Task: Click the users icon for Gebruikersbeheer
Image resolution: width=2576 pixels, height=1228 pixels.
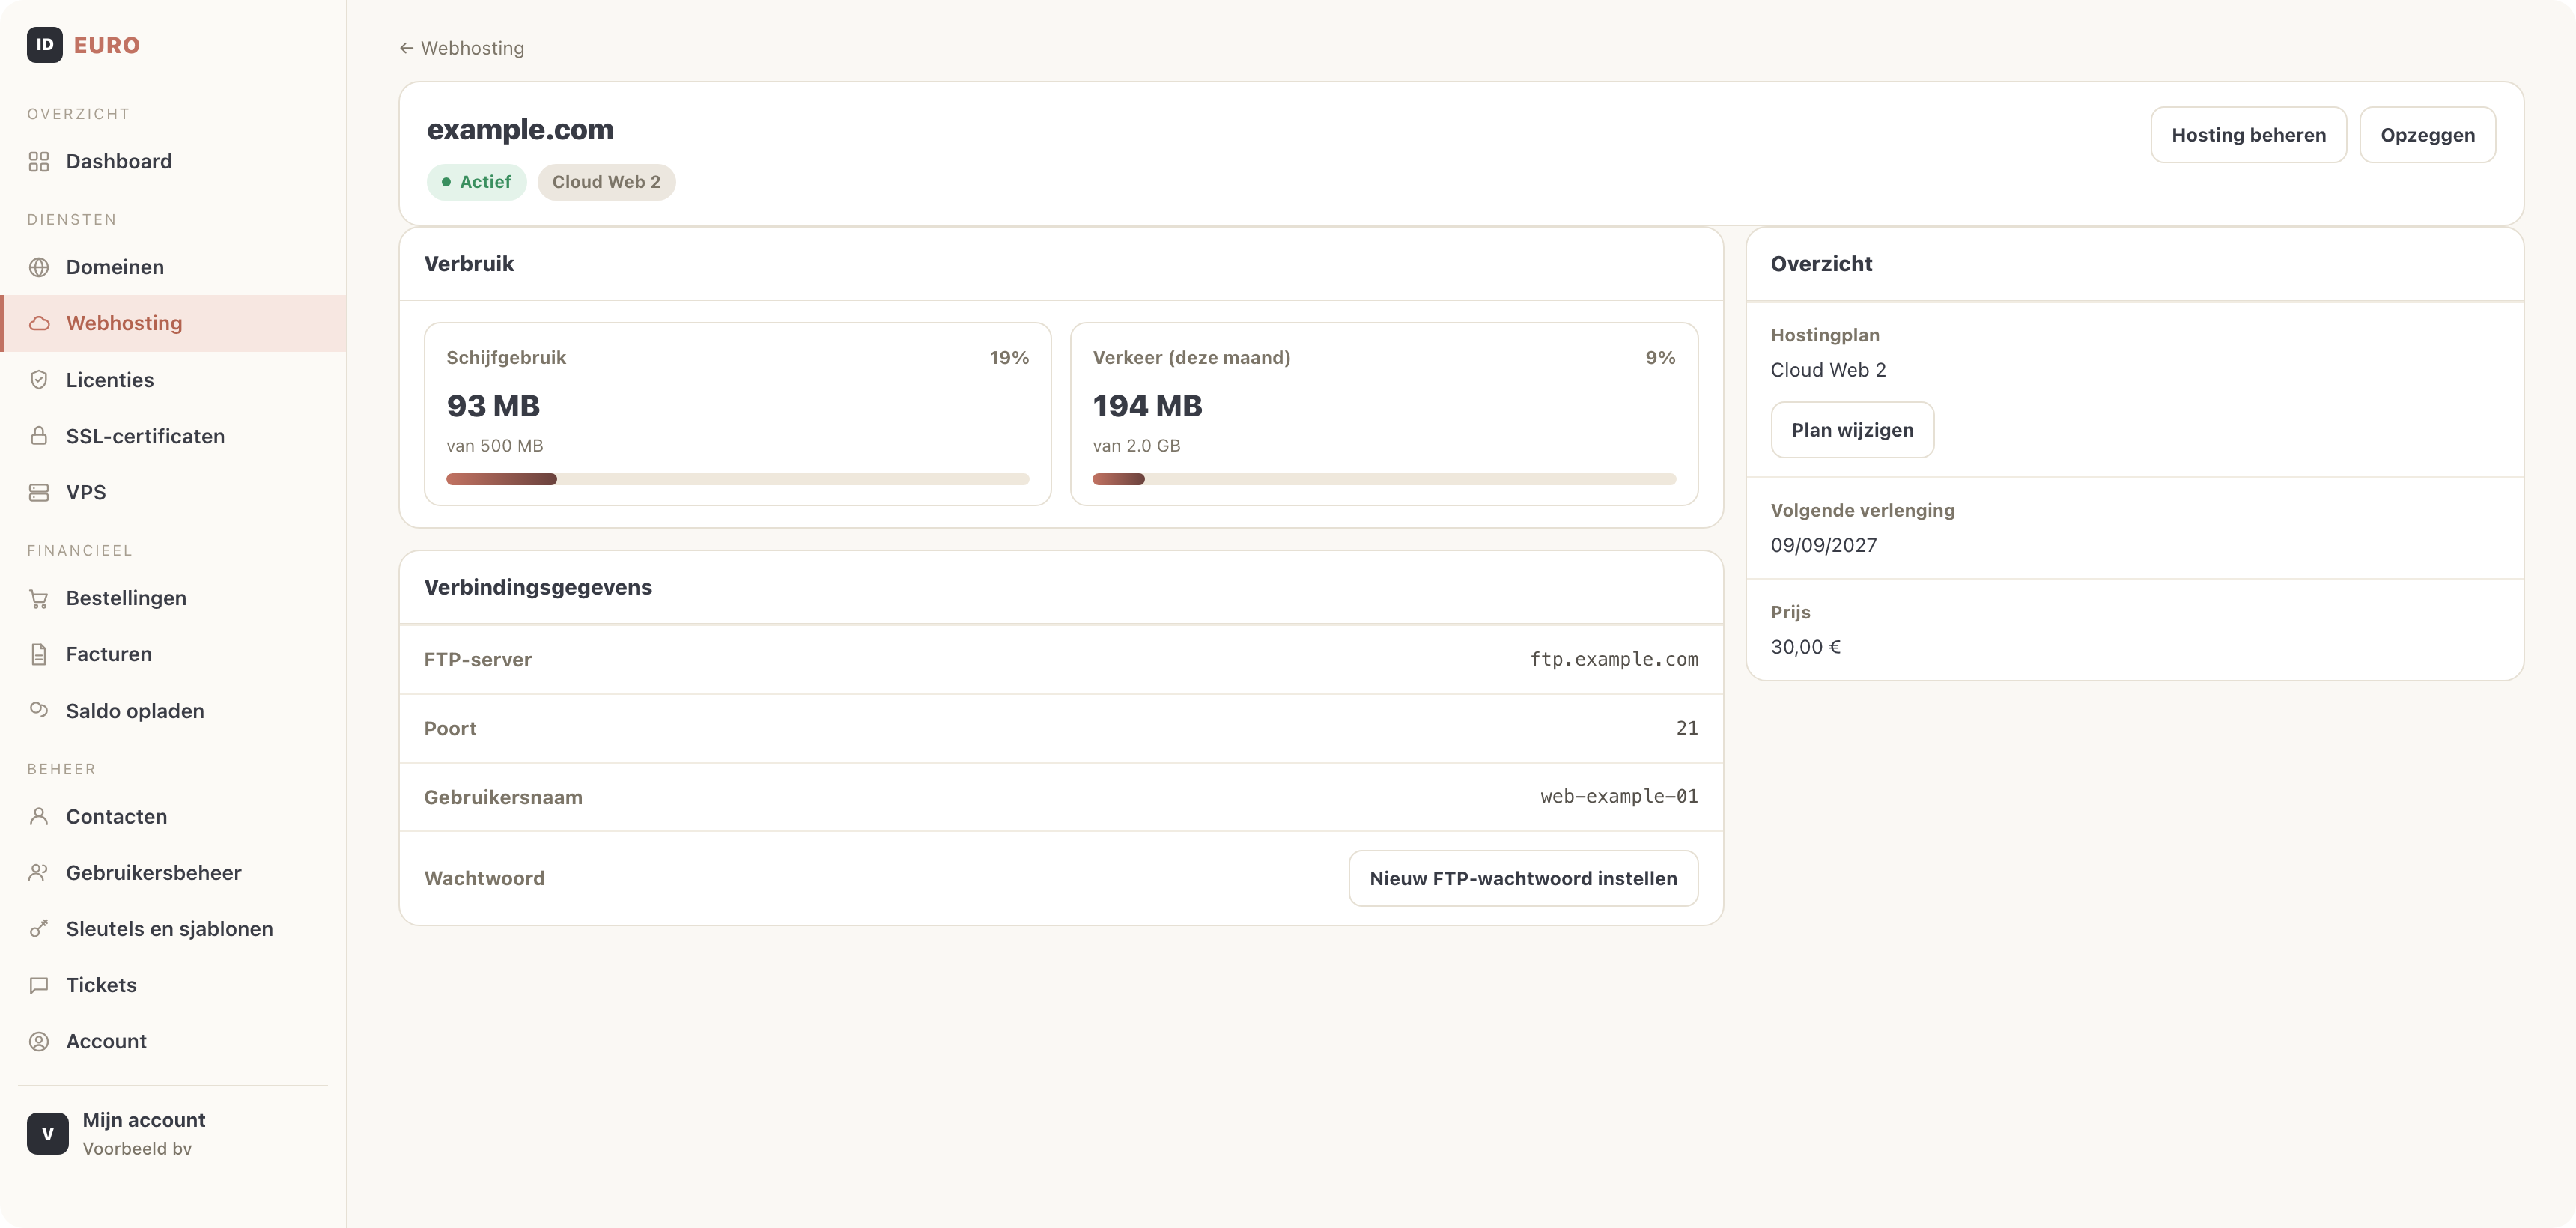Action: pos(39,872)
